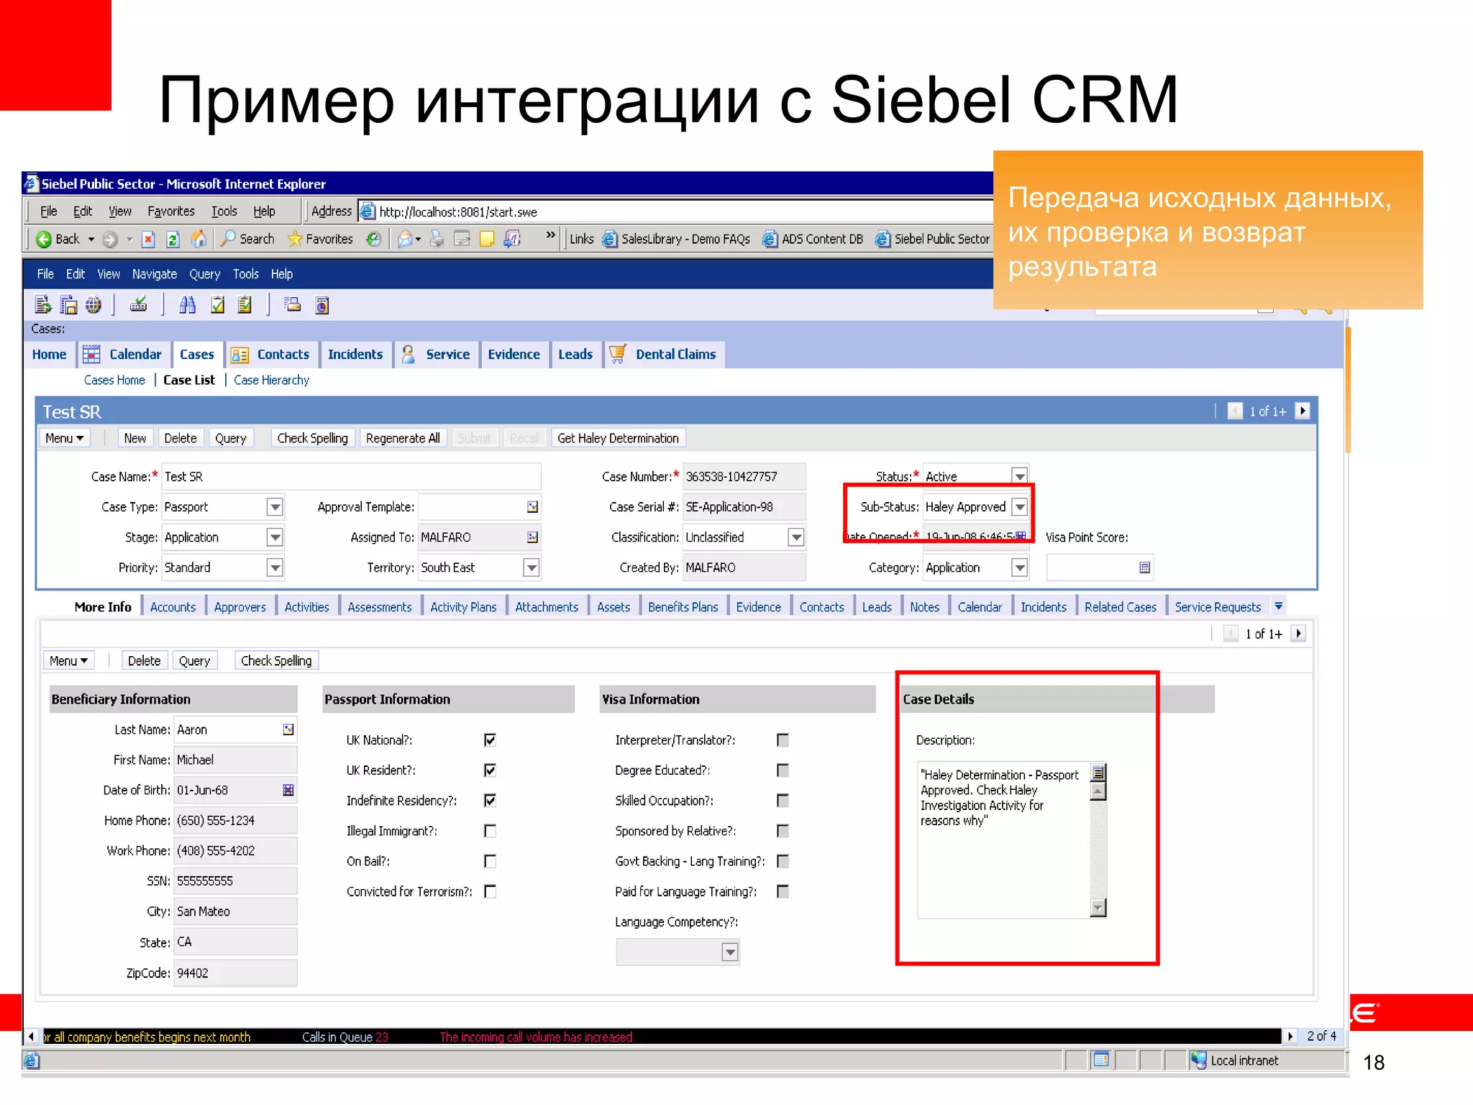
Task: Open the Visa Point Score calculator icon
Action: 1145,568
